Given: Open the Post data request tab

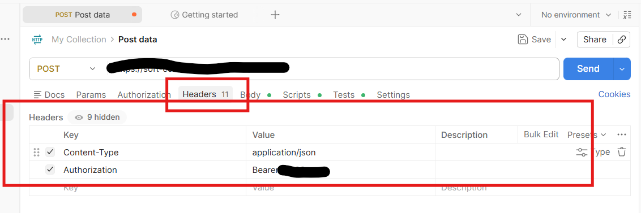Looking at the screenshot, I should [x=82, y=15].
